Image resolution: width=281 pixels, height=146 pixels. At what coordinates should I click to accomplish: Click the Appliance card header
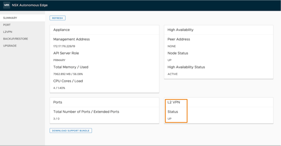click(62, 30)
